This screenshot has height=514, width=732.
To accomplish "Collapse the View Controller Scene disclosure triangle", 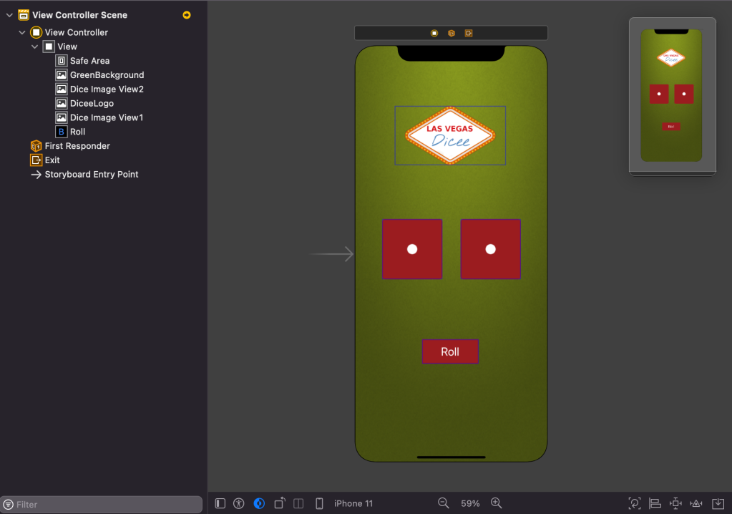I will click(9, 15).
